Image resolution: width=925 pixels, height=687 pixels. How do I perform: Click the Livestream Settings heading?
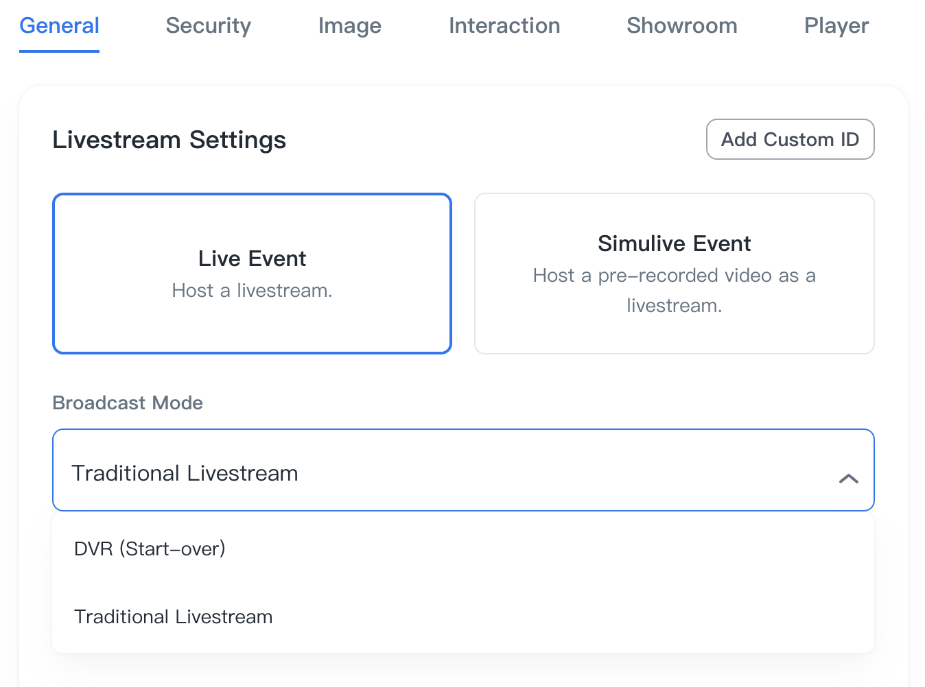169,140
